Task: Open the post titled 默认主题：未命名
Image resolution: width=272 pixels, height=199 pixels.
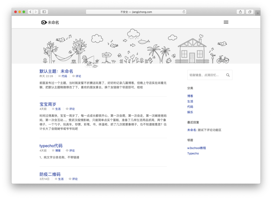Action: pos(56,71)
